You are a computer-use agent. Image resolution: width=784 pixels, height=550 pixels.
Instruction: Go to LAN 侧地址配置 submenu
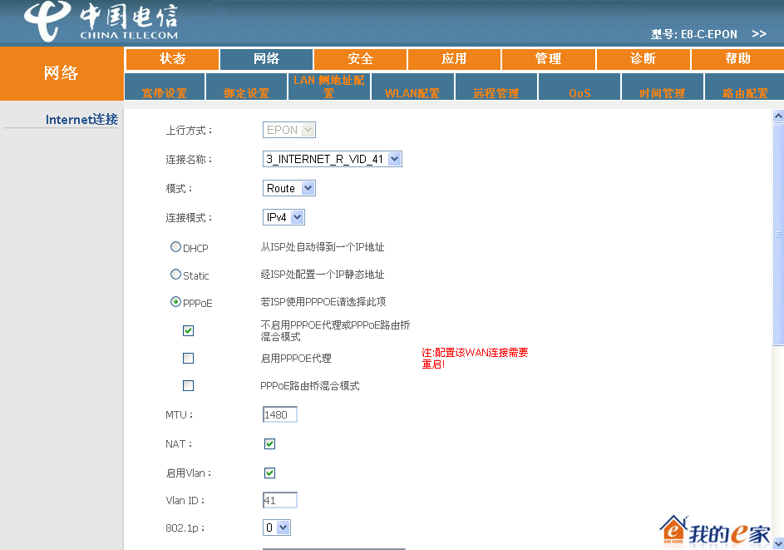tap(329, 87)
